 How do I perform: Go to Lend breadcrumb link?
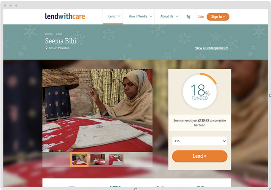click(59, 34)
